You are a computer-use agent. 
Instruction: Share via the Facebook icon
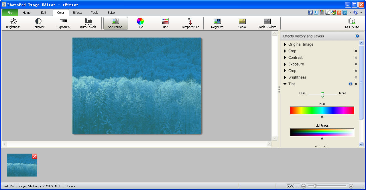pos(310,12)
